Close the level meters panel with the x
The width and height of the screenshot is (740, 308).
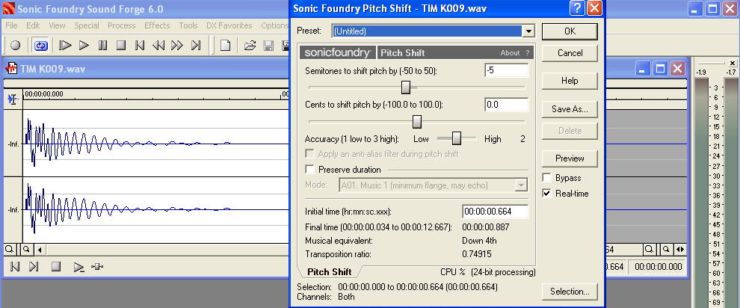tap(732, 63)
